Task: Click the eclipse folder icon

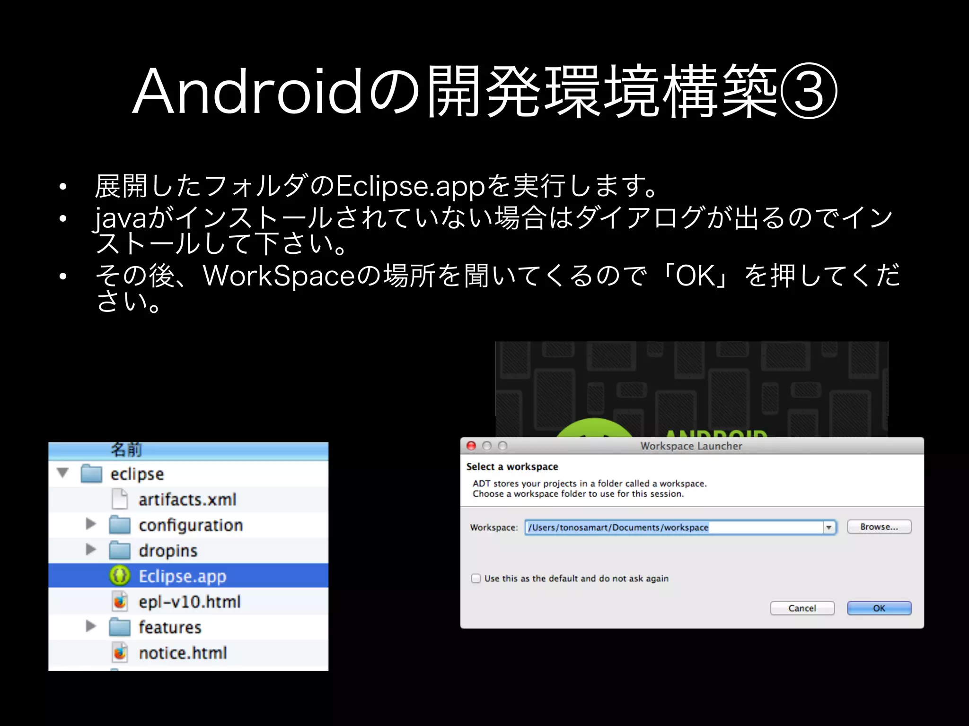Action: 92,474
